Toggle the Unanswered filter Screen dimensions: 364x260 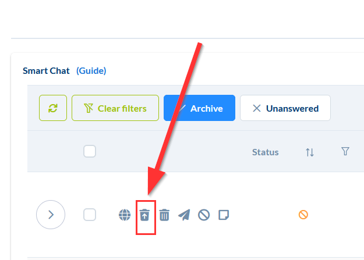click(x=285, y=108)
